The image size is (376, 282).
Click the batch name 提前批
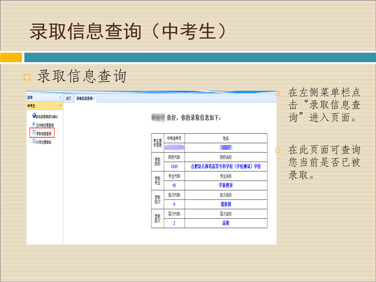pyautogui.click(x=226, y=204)
